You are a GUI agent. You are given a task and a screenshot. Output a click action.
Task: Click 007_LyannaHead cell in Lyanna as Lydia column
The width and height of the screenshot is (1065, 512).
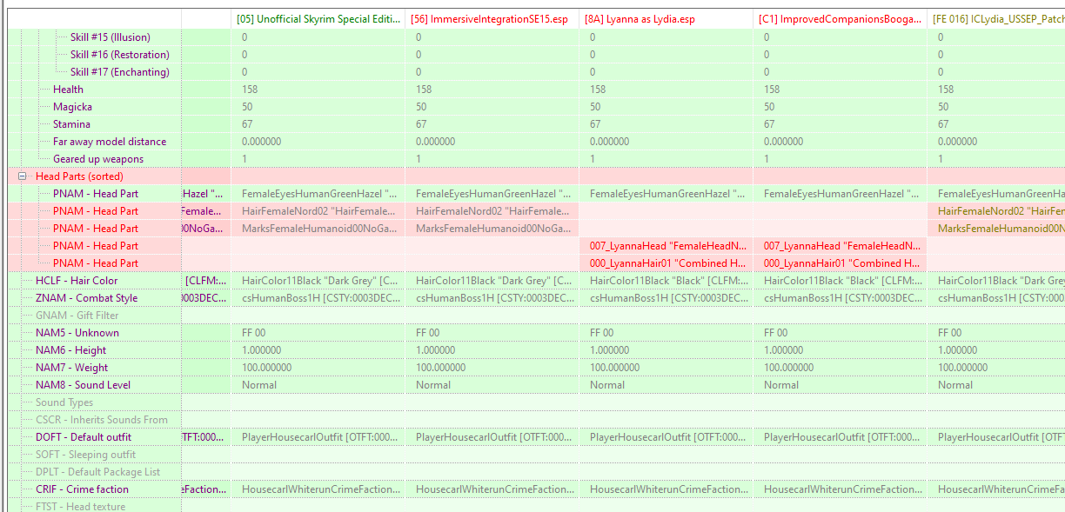(x=666, y=246)
